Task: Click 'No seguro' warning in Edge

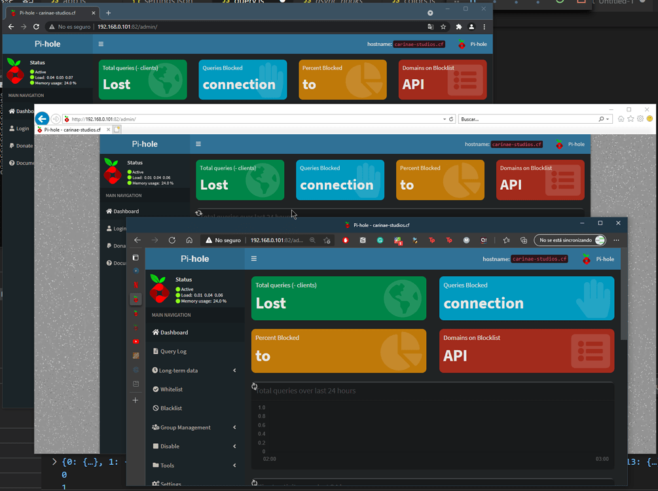Action: [x=223, y=240]
